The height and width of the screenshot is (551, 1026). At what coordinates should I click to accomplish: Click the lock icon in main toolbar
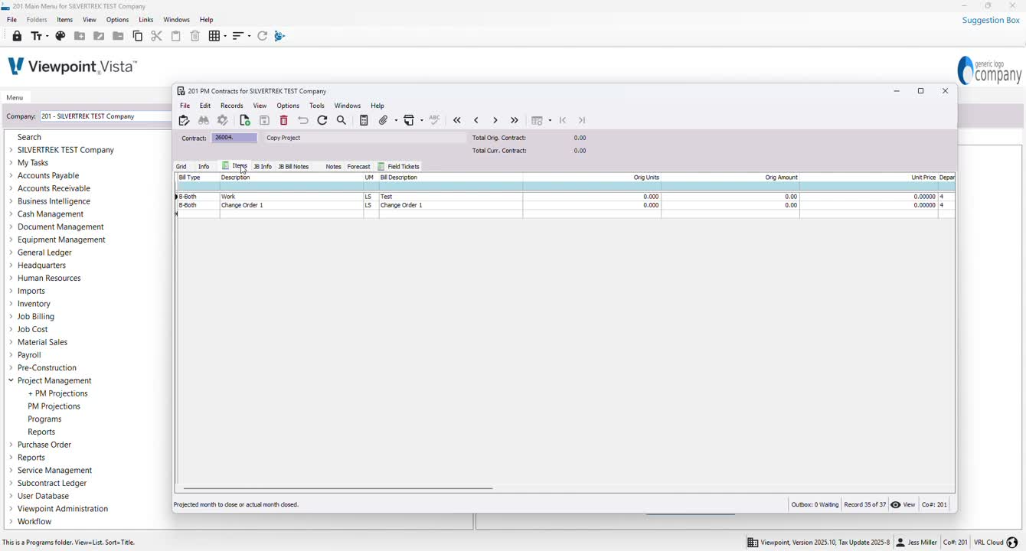17,36
